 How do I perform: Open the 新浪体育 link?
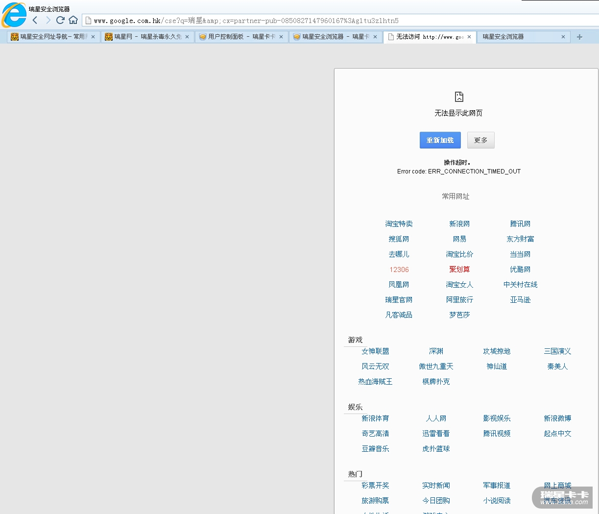coord(375,418)
